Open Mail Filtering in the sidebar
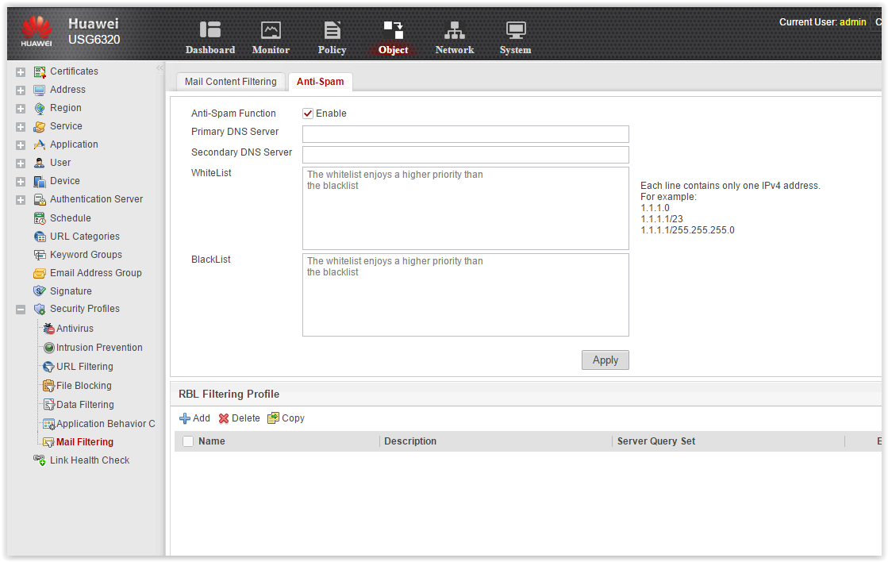 coord(85,442)
